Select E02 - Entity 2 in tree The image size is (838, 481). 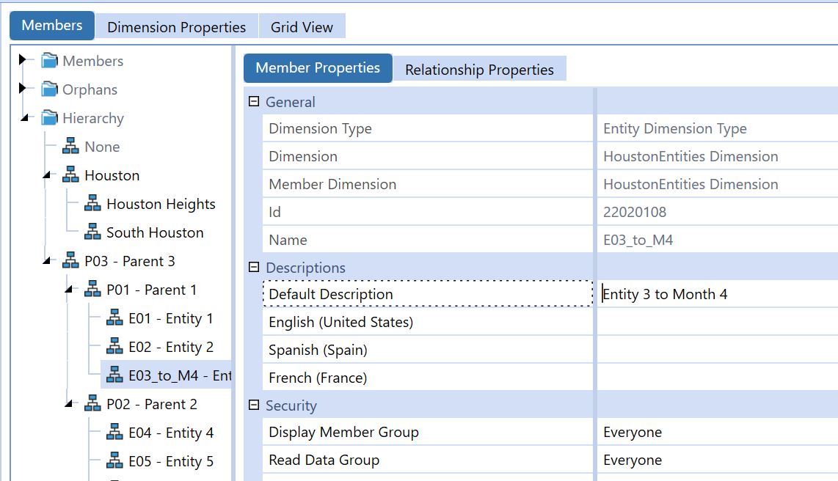pyautogui.click(x=170, y=347)
